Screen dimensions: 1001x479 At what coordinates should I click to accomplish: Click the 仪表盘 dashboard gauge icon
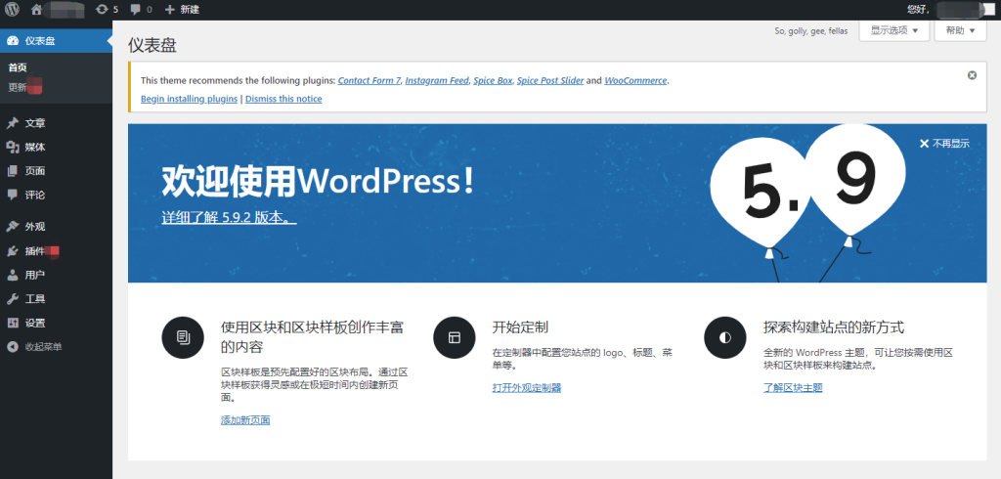pos(12,41)
